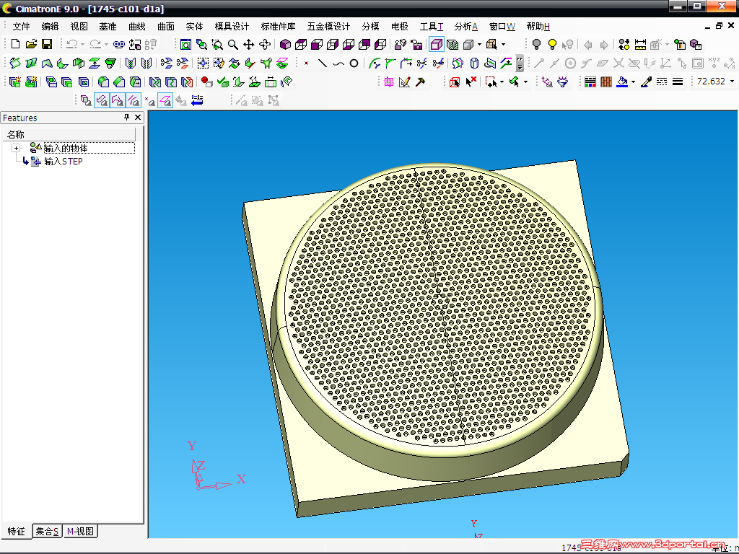Select the four-arrow pan view tool
739x554 pixels.
coord(248,44)
